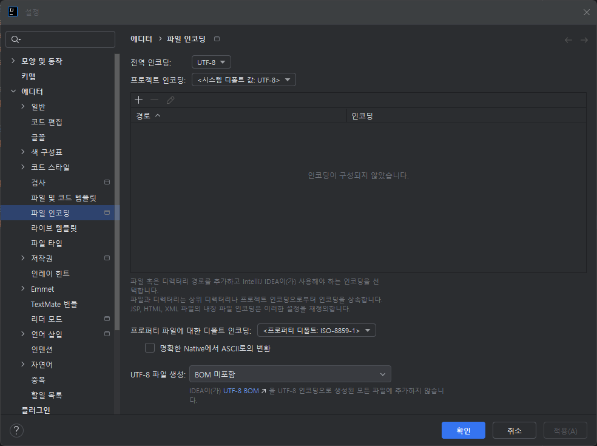Expand the 저작권 tree node
The image size is (597, 446).
(23, 258)
